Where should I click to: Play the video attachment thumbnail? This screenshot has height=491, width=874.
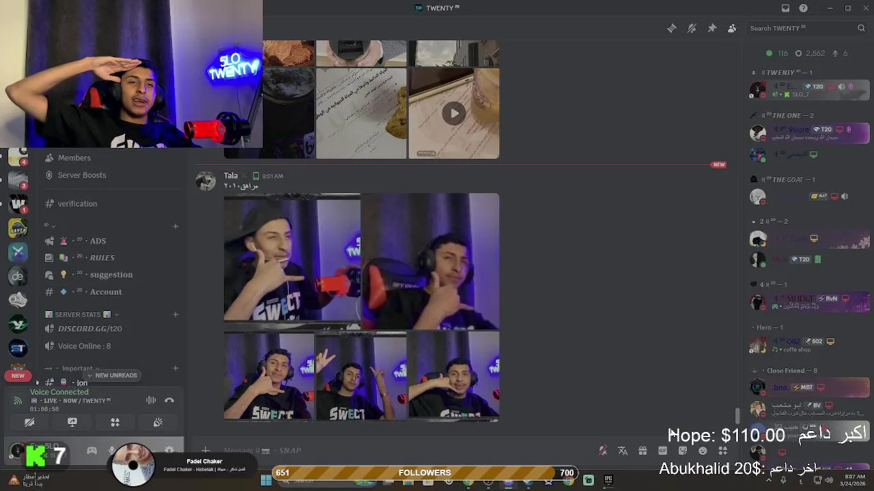click(454, 113)
